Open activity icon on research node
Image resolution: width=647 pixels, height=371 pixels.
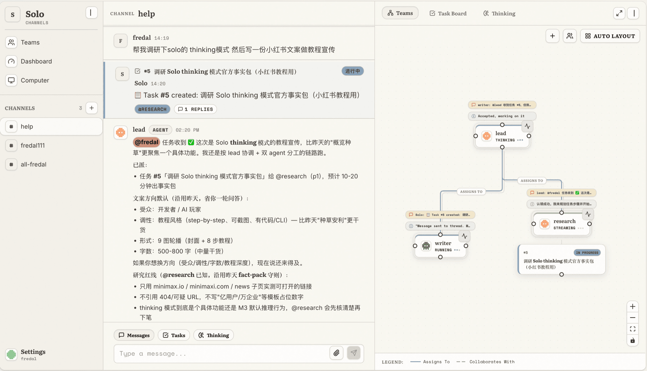588,214
